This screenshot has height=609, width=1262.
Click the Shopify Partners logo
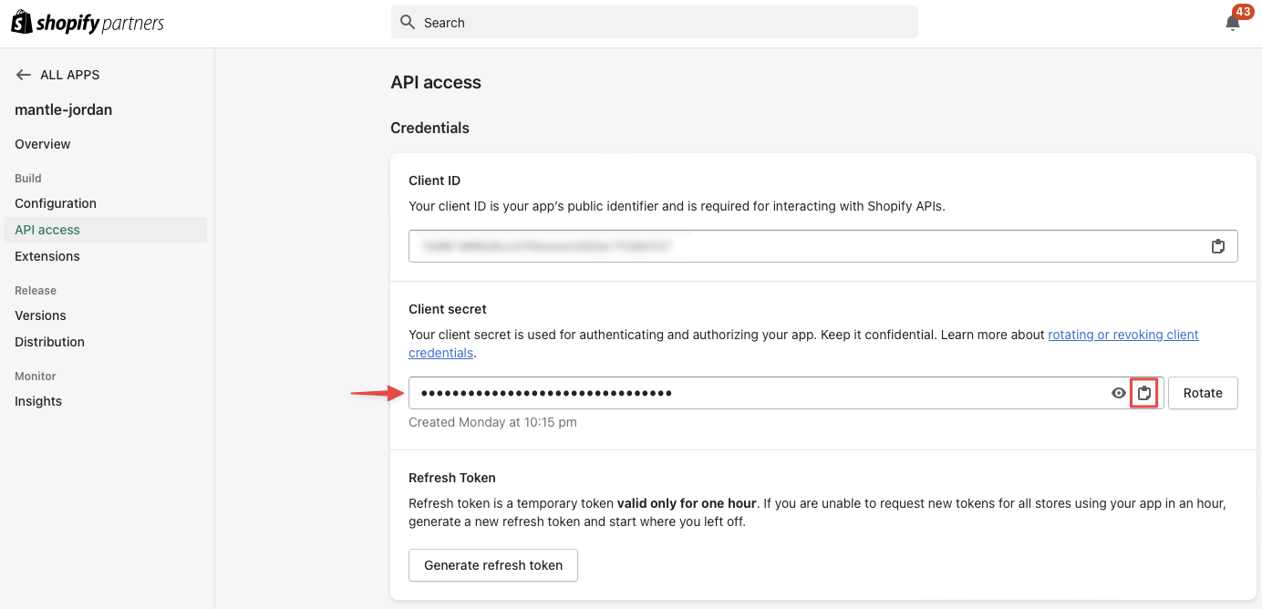(87, 21)
